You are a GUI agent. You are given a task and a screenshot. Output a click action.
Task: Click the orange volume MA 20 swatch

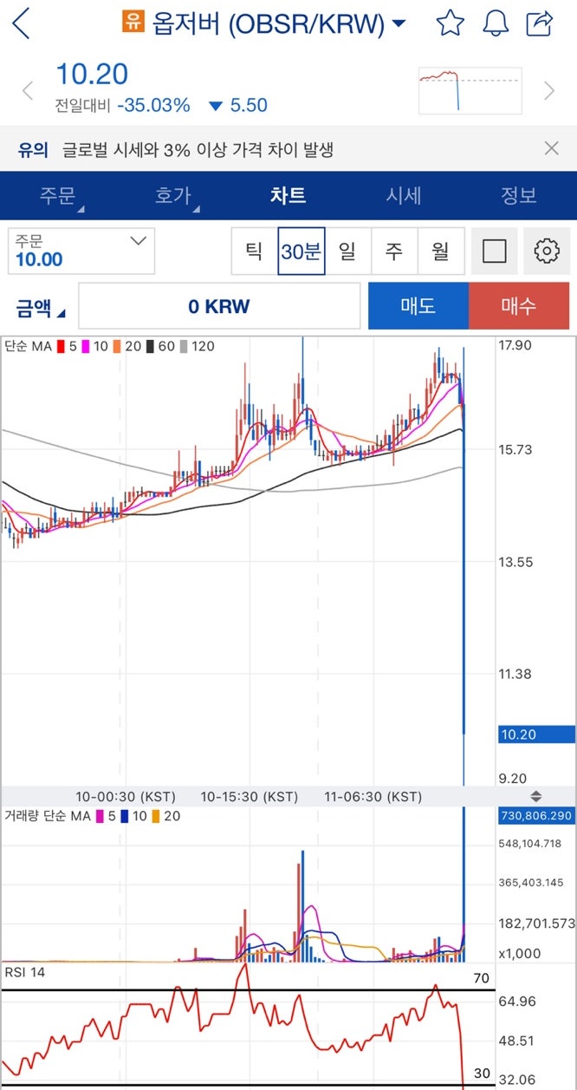click(x=156, y=816)
